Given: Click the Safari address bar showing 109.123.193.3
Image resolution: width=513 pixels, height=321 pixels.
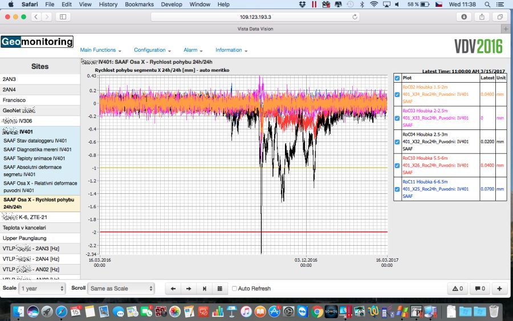Looking at the screenshot, I should pyautogui.click(x=255, y=17).
